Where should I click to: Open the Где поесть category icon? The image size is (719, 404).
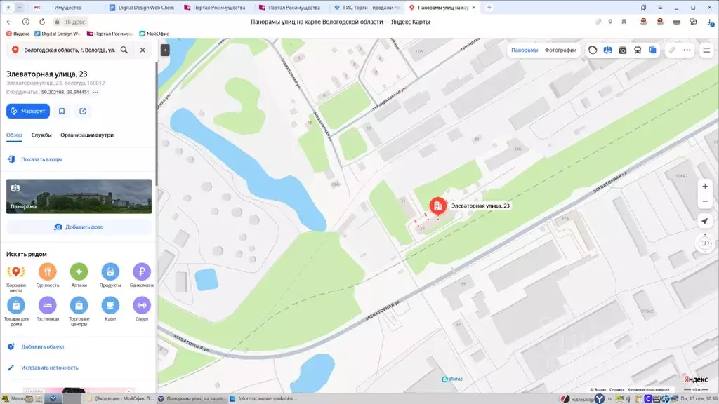pos(47,272)
